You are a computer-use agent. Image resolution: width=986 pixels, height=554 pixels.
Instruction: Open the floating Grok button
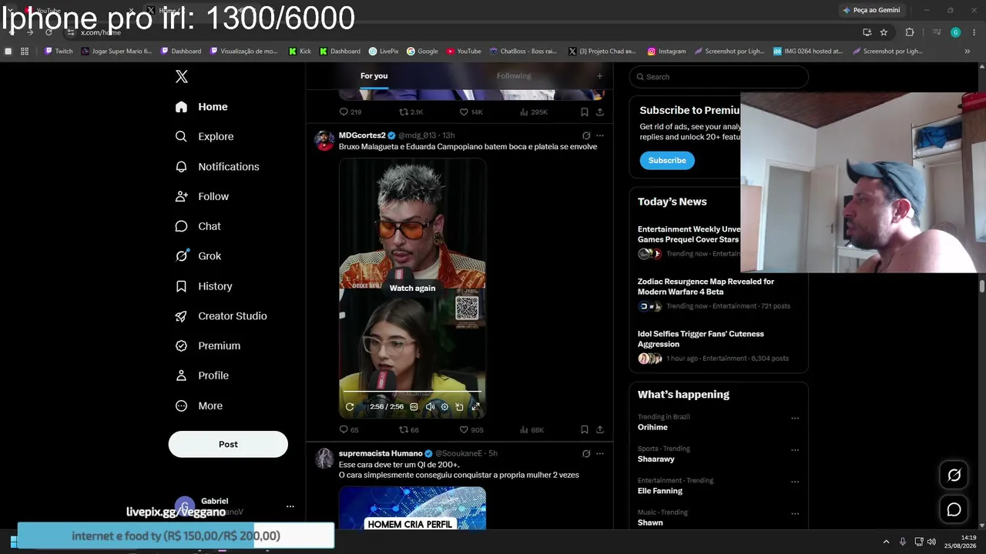click(954, 476)
